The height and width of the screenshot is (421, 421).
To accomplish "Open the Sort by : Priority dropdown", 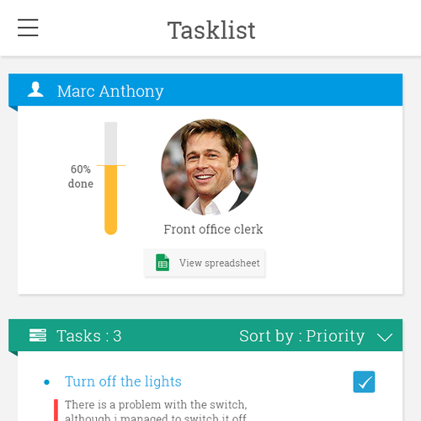I will point(316,336).
